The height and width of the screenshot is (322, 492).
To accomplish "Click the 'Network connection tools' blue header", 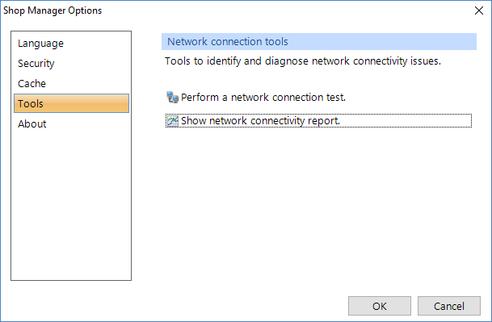I will click(319, 41).
